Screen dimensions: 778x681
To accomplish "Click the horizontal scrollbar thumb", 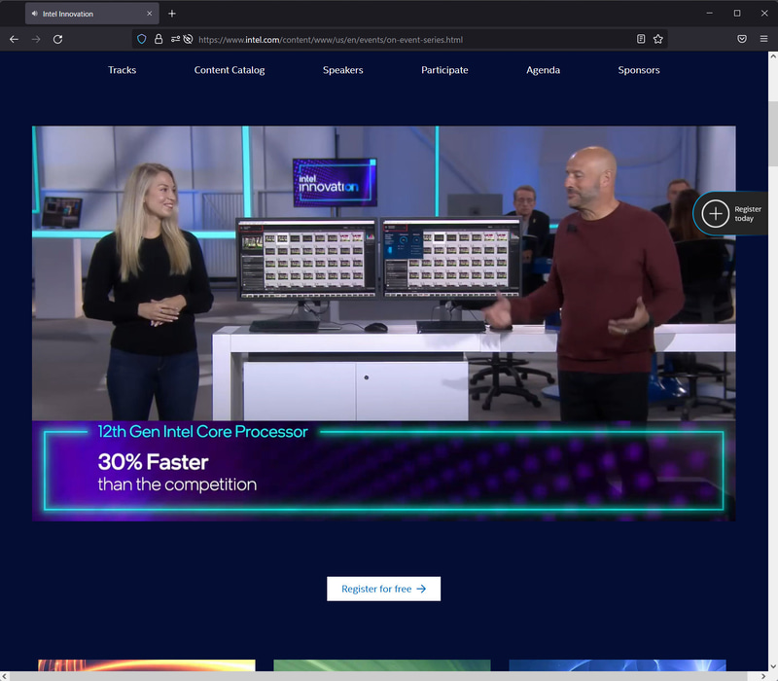I will 378,676.
